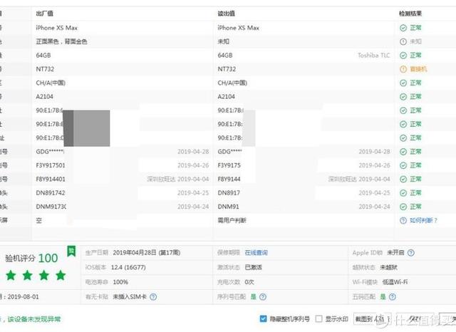
Task: Click the green 该设备未发现异常 message
Action: (34, 319)
